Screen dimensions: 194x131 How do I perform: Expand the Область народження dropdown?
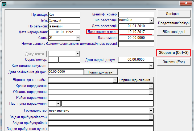pos(151,92)
